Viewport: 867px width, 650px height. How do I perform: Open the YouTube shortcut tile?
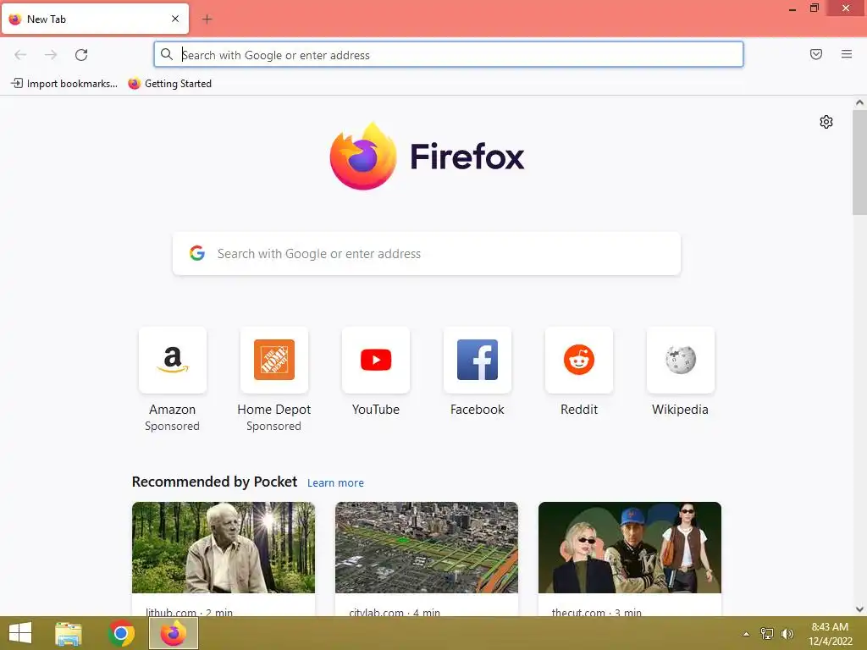pos(376,360)
